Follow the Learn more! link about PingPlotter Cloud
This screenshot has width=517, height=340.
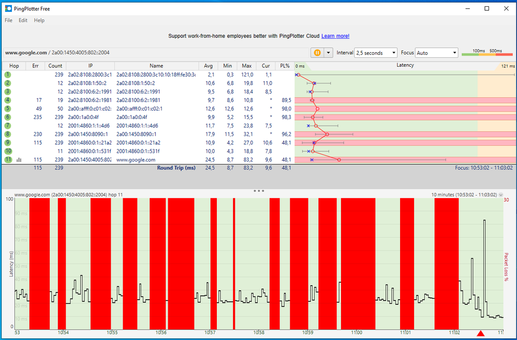(335, 36)
